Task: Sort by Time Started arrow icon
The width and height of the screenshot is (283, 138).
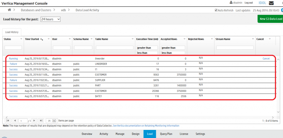Action: click(x=41, y=39)
